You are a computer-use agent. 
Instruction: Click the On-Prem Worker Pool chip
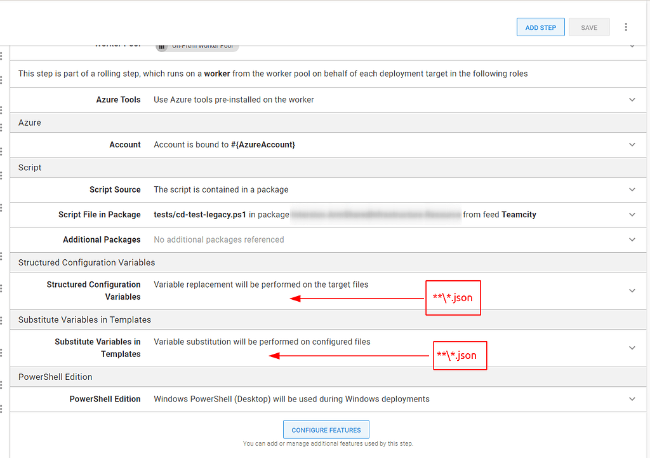point(197,46)
